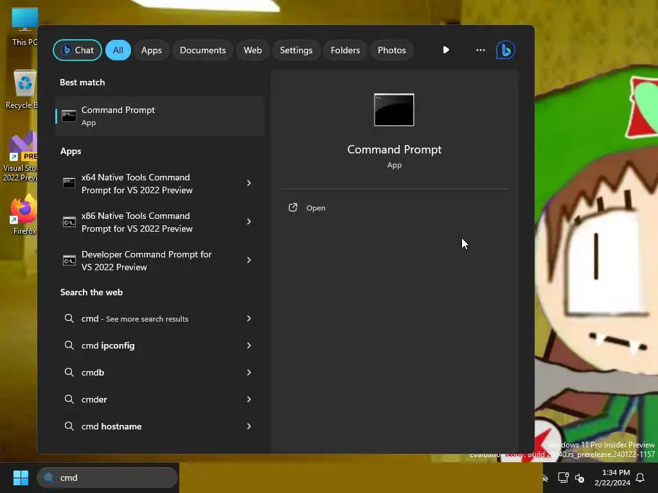
Task: Switch to the Photos filter tab
Action: tap(392, 50)
